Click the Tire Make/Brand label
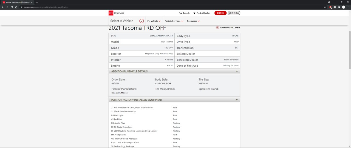The width and height of the screenshot is (351, 148). [x=165, y=89]
